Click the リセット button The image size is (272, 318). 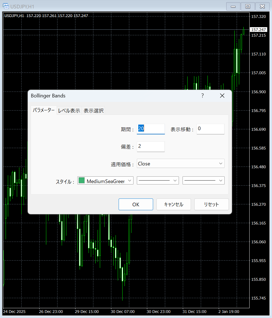211,204
